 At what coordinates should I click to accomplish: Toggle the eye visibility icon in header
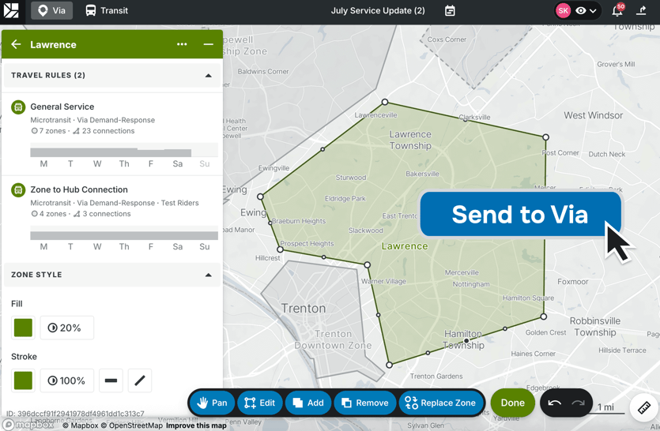pyautogui.click(x=580, y=11)
